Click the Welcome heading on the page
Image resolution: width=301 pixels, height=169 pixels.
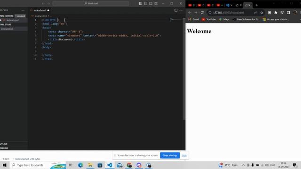[x=199, y=31]
